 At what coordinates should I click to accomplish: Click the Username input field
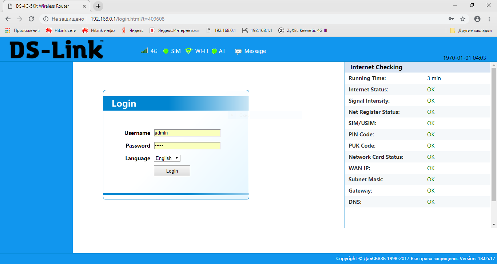point(187,133)
